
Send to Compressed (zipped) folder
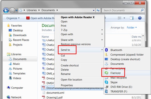pyautogui.click(x=127, y=55)
